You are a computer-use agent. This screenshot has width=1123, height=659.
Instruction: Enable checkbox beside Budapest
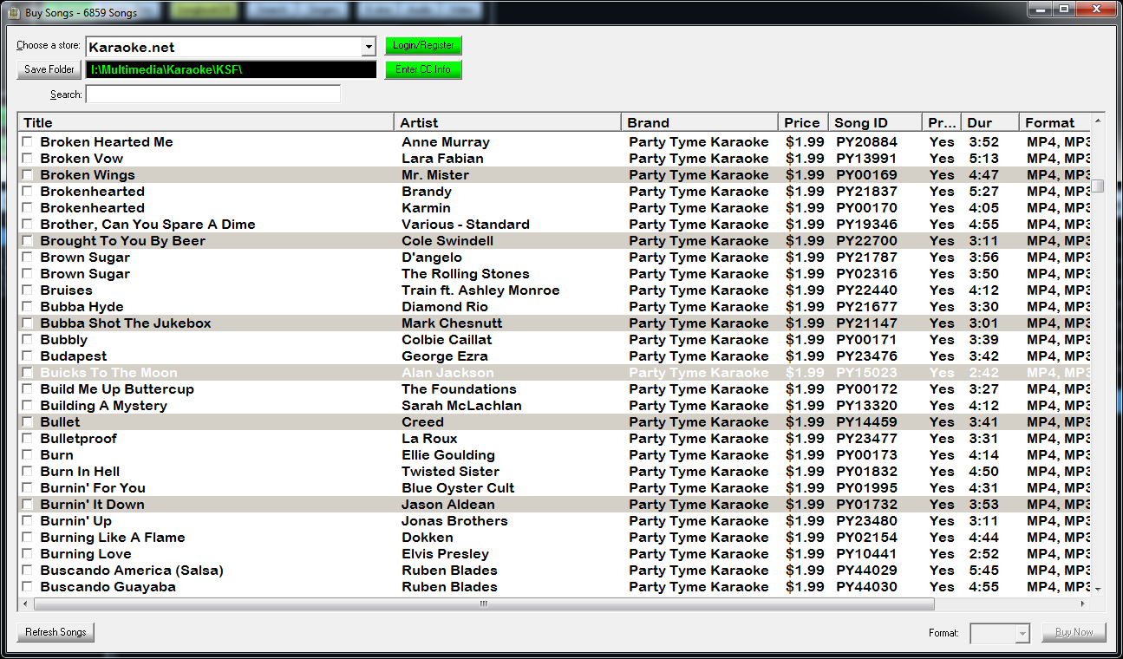click(x=28, y=356)
